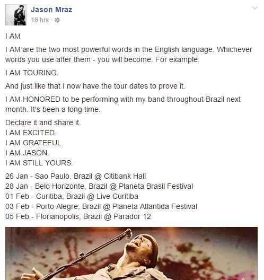
Task: Click the 'I AM HONORED' paragraph text
Action: pos(123,104)
